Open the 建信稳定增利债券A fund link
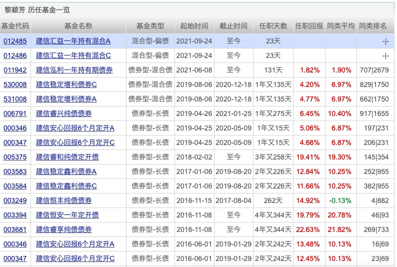This screenshot has width=397, height=267. 66,99
